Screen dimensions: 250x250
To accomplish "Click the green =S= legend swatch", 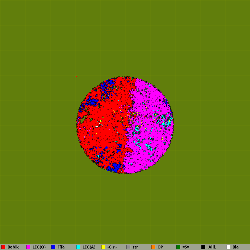I will click(x=178, y=247).
